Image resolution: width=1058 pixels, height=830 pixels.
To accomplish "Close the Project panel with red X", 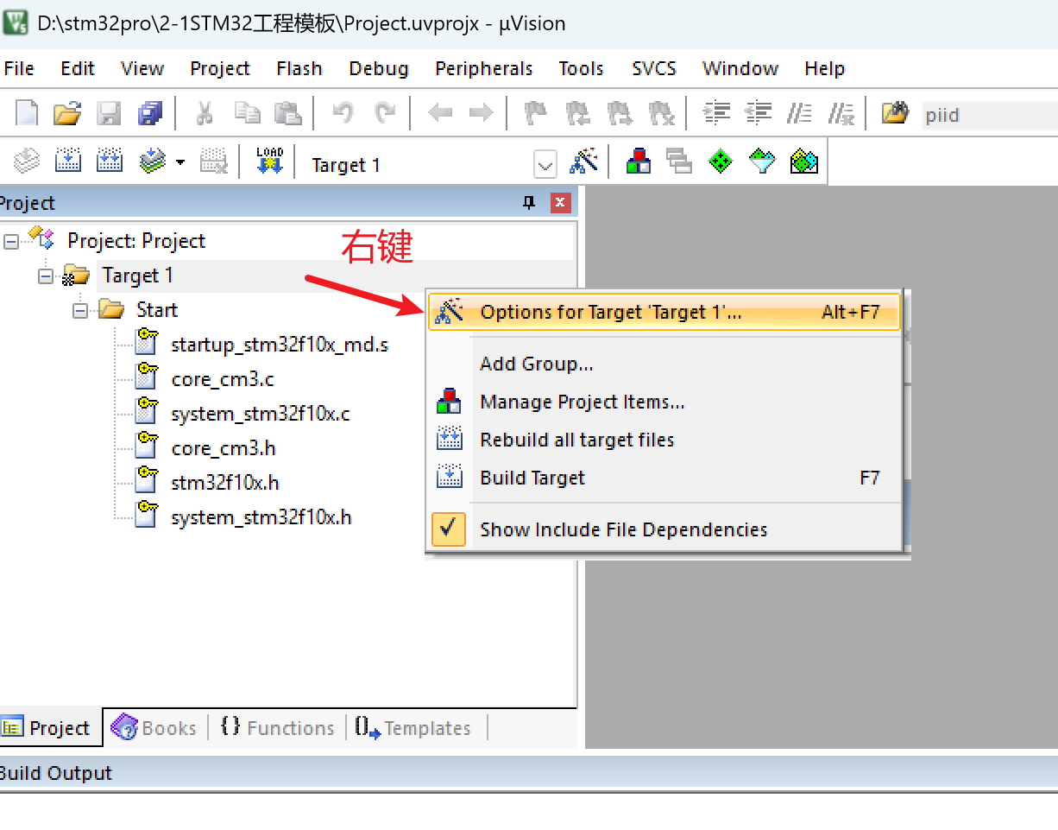I will pyautogui.click(x=561, y=203).
